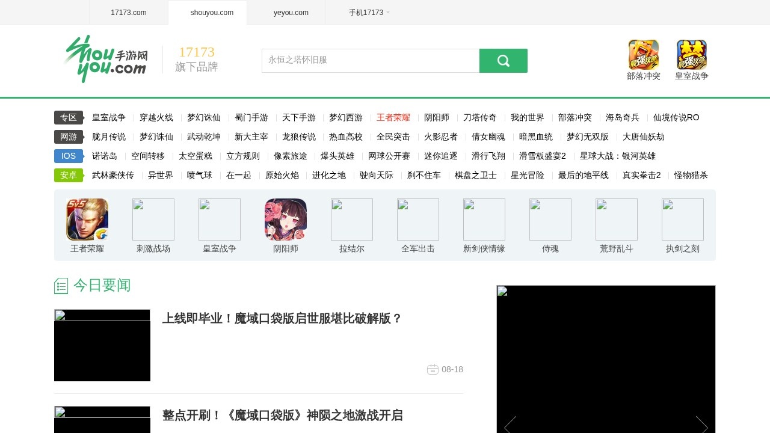Open the highlighted 王者荣耀 link in 专区 row
Image resolution: width=770 pixels, height=433 pixels.
(x=393, y=117)
